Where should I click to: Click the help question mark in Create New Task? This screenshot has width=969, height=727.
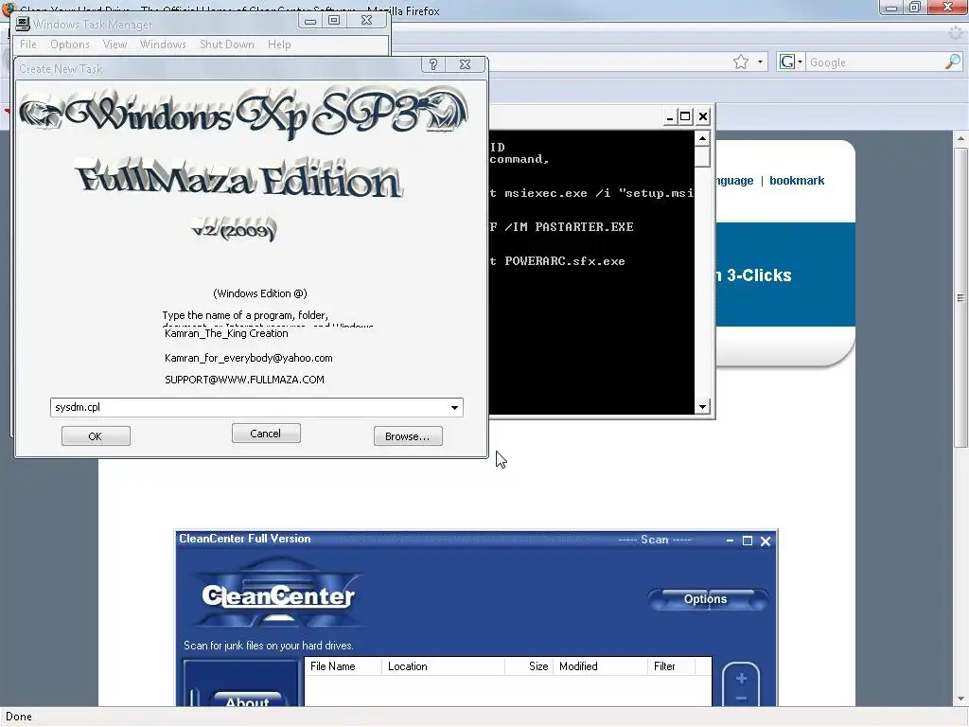pyautogui.click(x=433, y=64)
